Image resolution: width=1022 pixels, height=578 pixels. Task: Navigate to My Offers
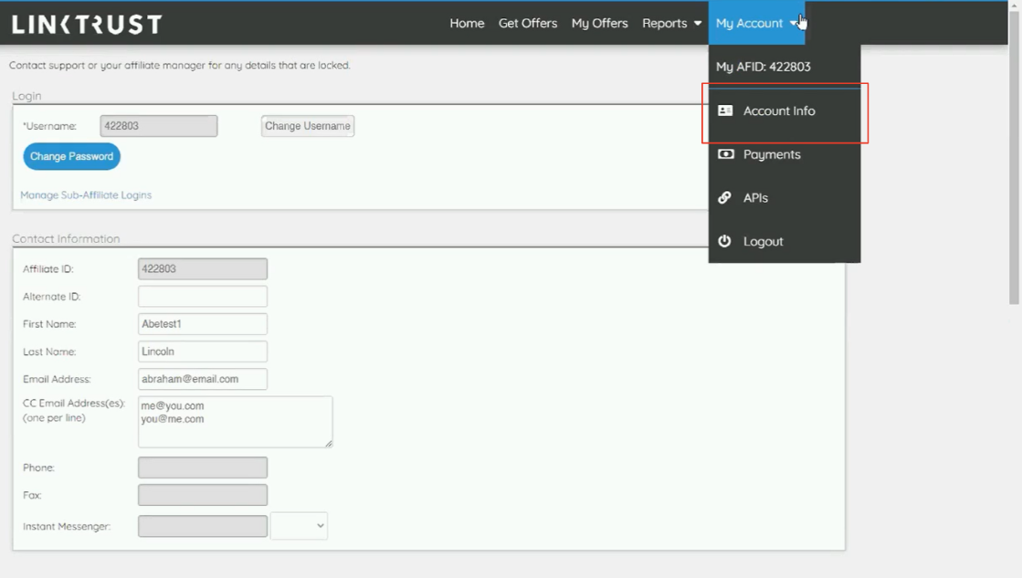tap(599, 23)
